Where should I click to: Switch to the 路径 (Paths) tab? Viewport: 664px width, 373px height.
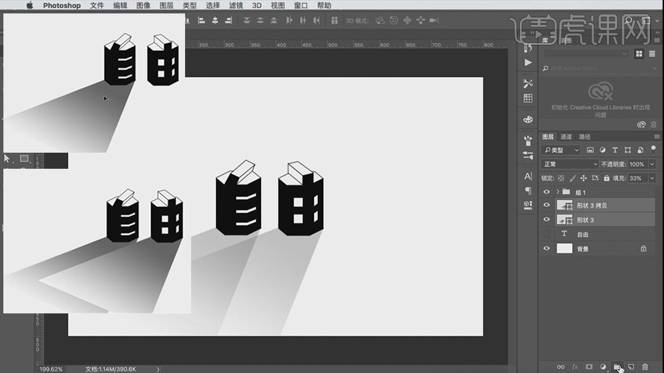coord(585,137)
